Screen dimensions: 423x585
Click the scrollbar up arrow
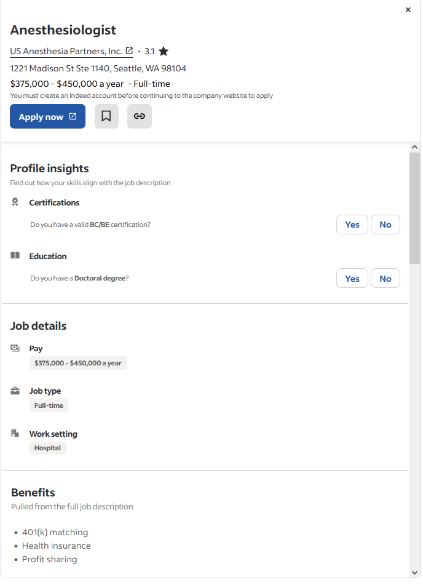(414, 148)
